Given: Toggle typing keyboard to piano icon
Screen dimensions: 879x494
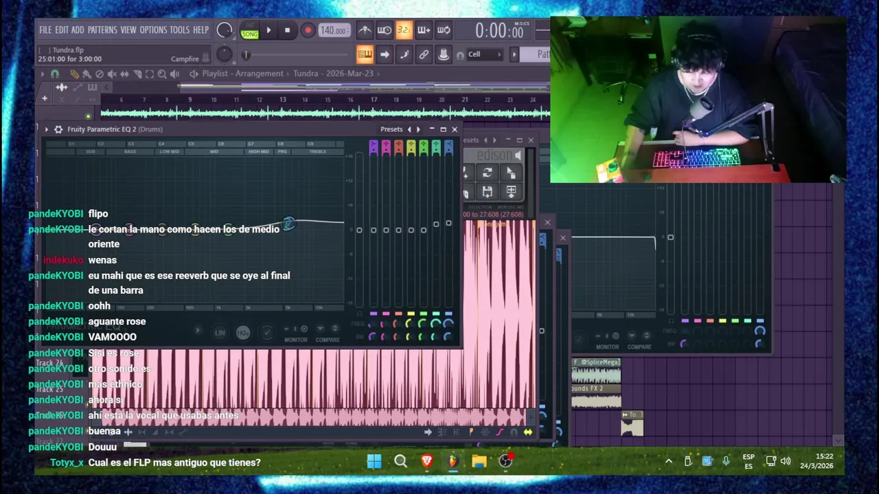Looking at the screenshot, I should pos(365,54).
